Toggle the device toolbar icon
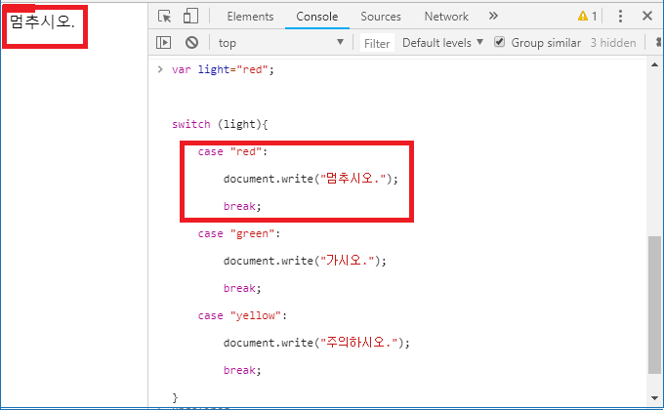Viewport: 664px width, 410px height. tap(190, 16)
